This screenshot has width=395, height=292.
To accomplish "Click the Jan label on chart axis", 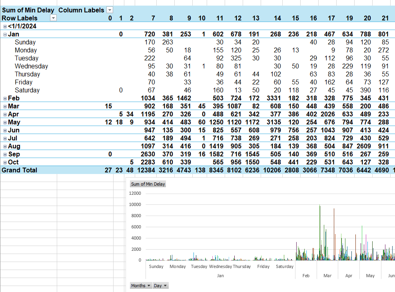I will 220,276.
